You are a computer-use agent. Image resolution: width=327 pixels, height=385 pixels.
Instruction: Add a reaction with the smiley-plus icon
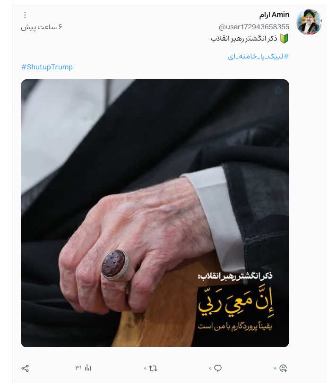[x=283, y=368]
